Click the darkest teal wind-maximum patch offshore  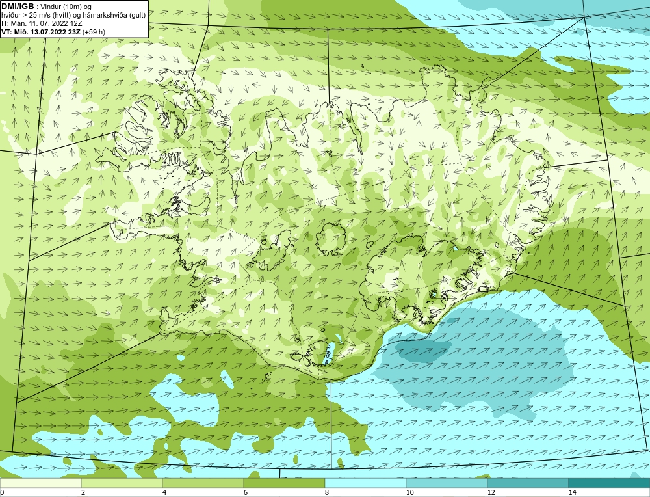[x=424, y=351]
